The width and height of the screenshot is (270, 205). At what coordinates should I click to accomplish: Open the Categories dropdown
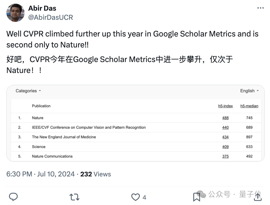28,91
